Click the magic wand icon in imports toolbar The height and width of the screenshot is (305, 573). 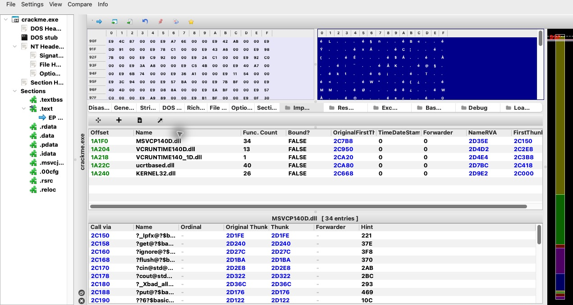pos(160,120)
